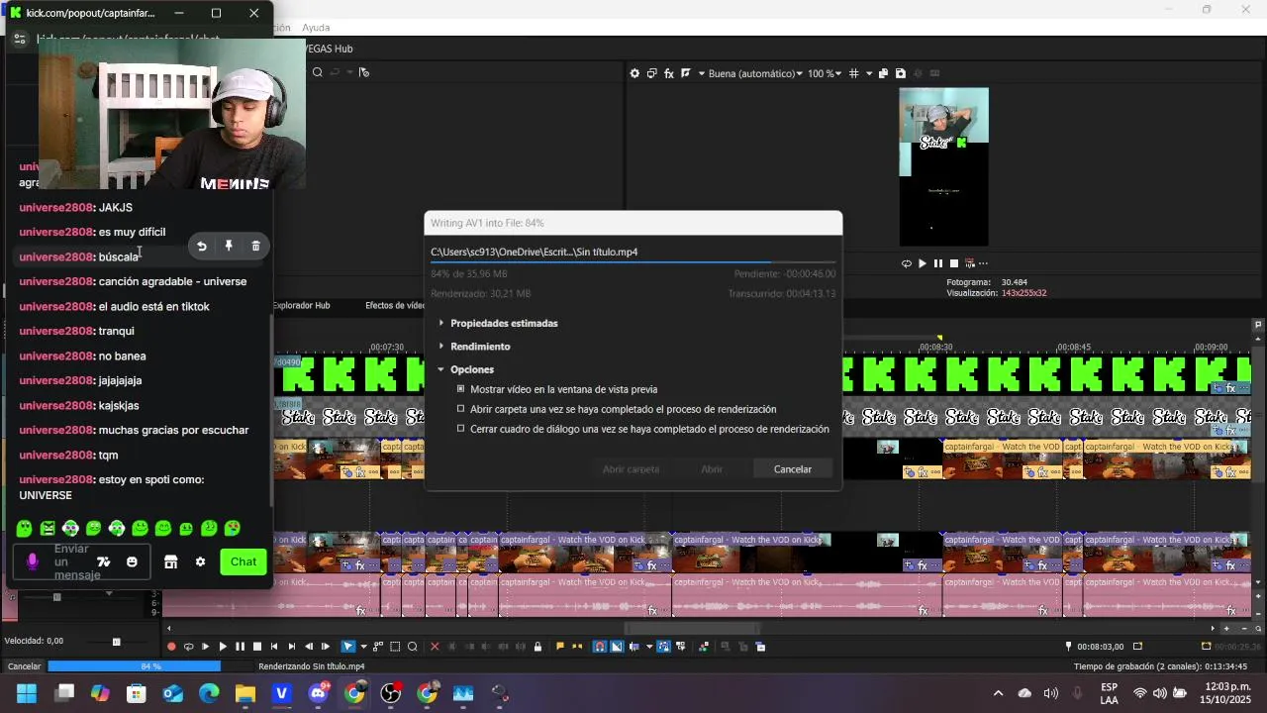The width and height of the screenshot is (1267, 713).
Task: Click Cancelar in the bottom status bar
Action: pos(25,666)
